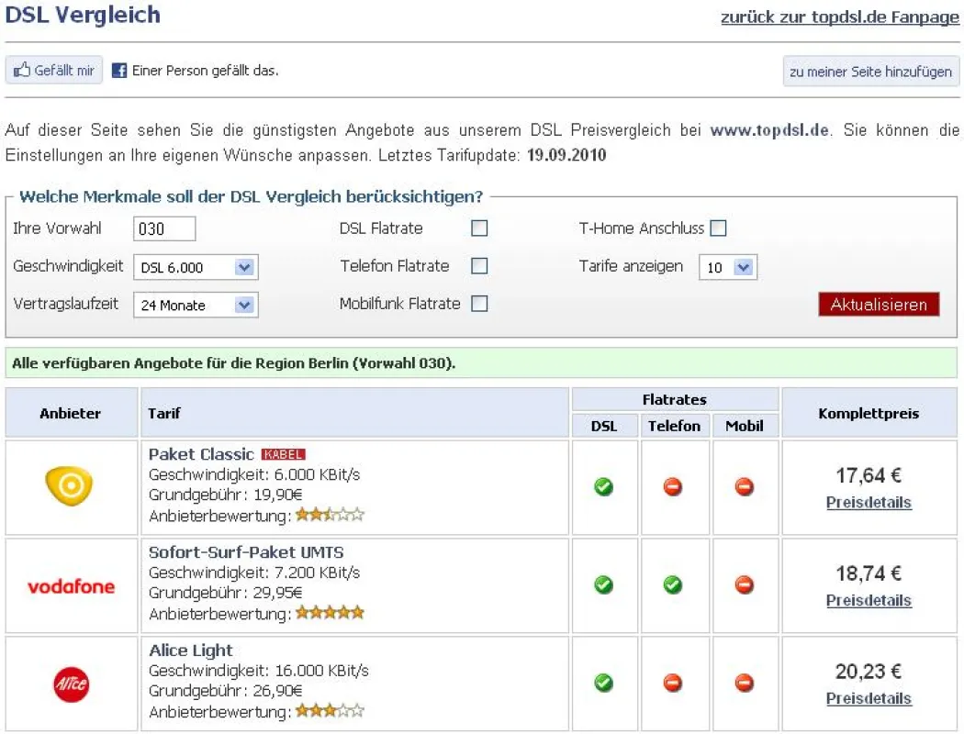Click the DSL Vergleich page heading
The width and height of the screenshot is (964, 734).
coord(83,15)
